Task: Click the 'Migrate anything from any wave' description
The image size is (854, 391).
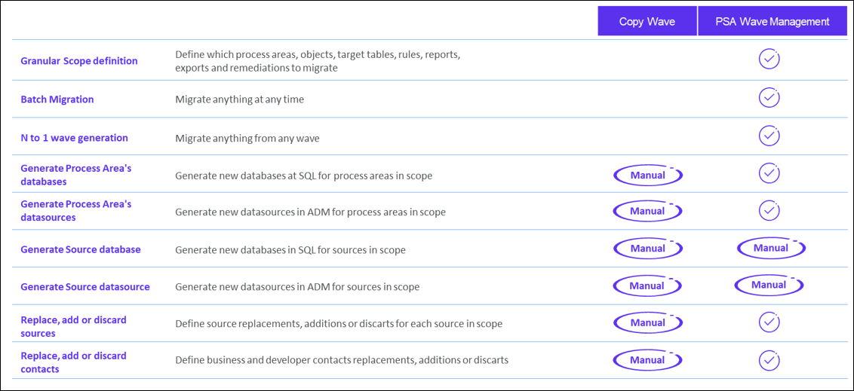Action: click(x=247, y=138)
